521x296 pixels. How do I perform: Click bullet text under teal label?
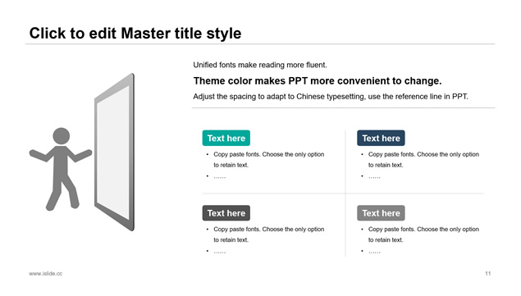pyautogui.click(x=268, y=159)
